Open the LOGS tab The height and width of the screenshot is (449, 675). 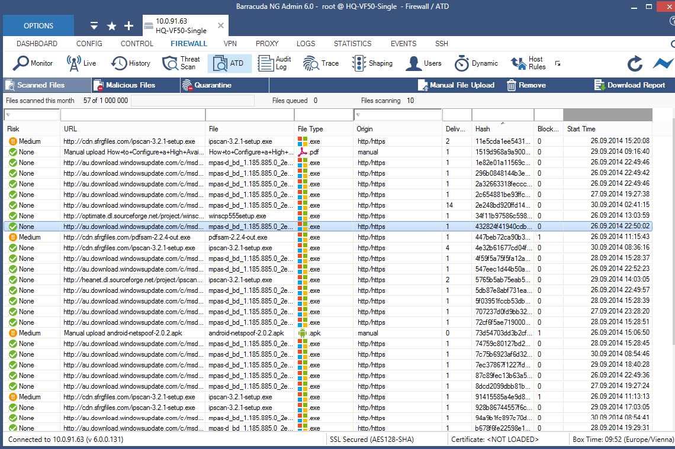(x=306, y=43)
